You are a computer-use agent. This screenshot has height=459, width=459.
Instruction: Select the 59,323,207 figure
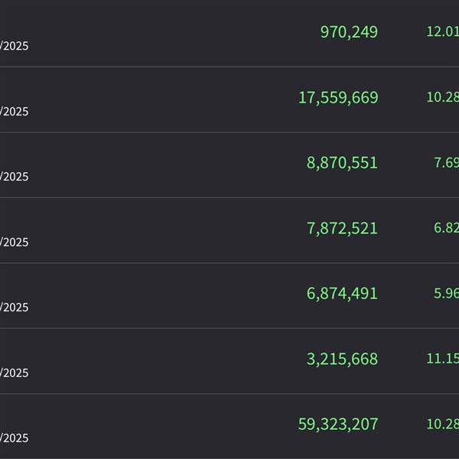click(x=338, y=425)
